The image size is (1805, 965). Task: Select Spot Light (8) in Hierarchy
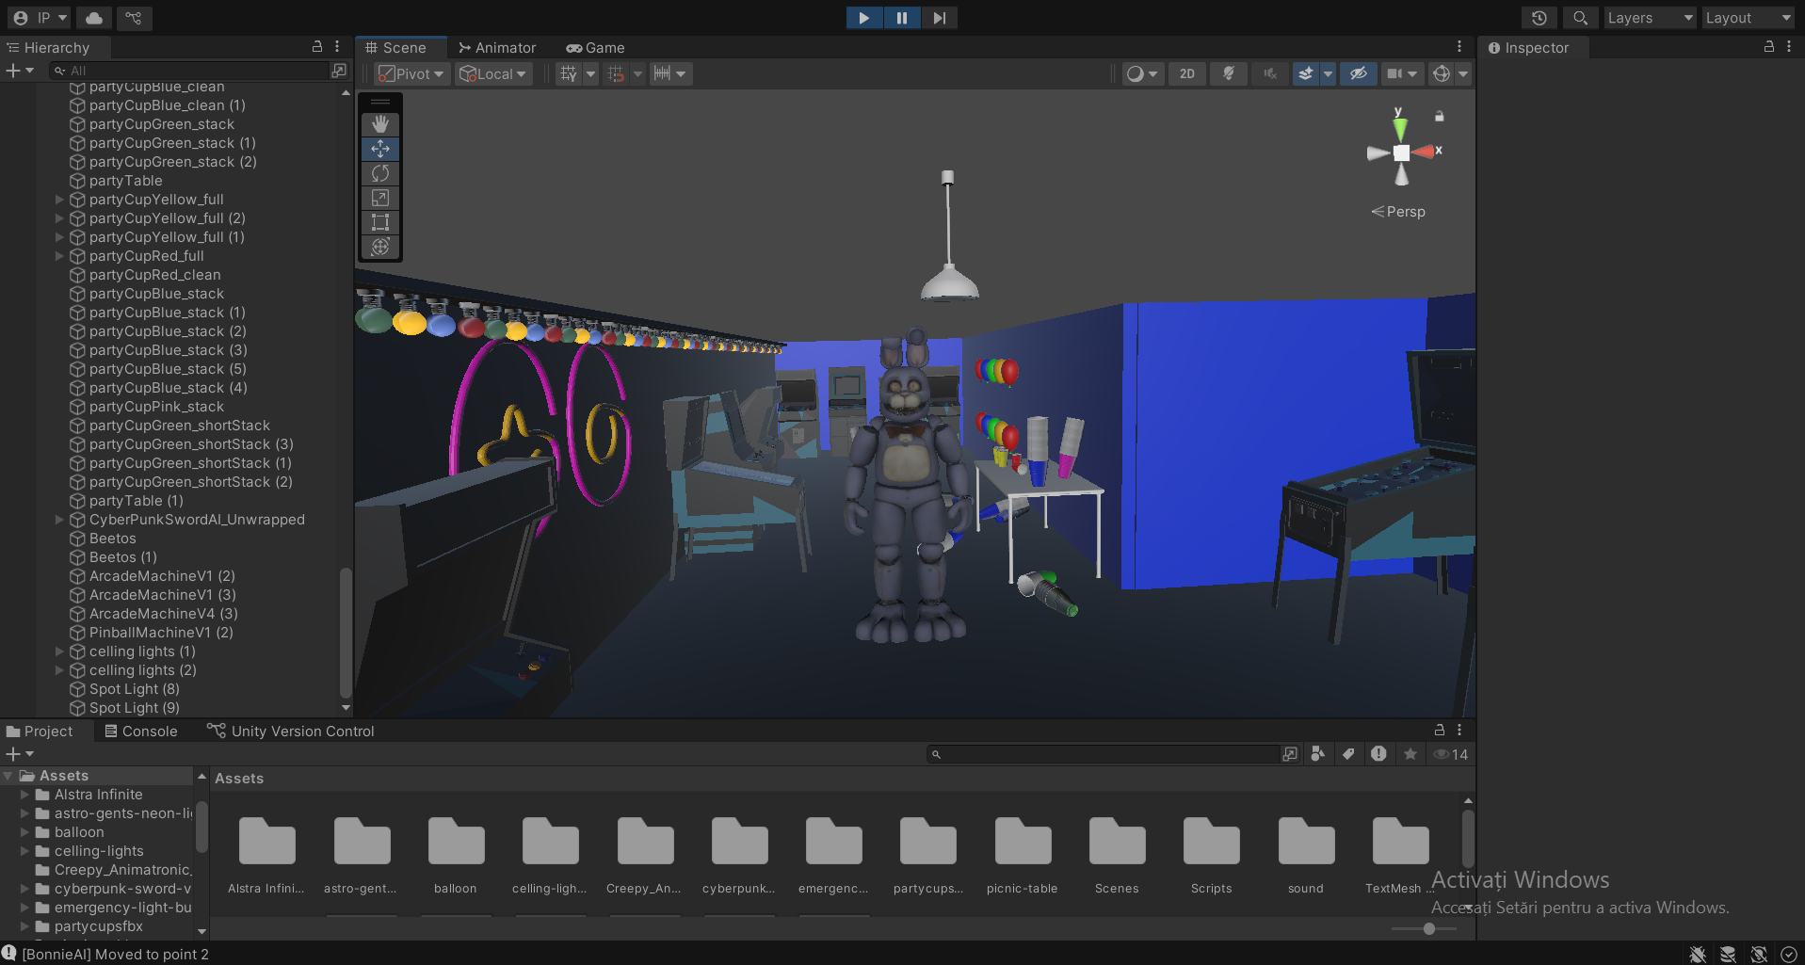tap(134, 689)
